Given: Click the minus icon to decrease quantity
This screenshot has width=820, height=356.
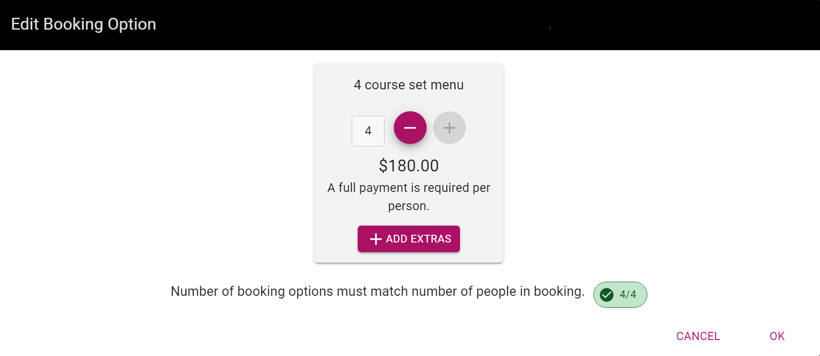Looking at the screenshot, I should [x=409, y=128].
